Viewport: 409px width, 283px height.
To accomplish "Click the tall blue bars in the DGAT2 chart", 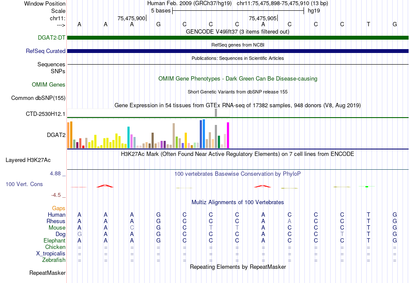I will 202,134.
